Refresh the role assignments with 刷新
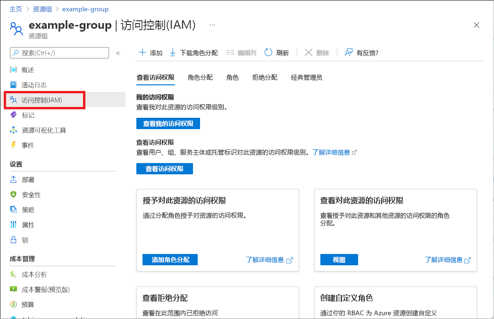The height and width of the screenshot is (319, 494). coord(277,52)
